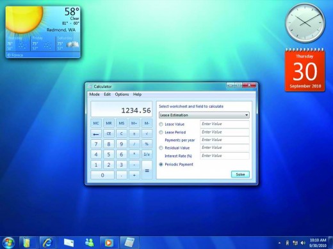Click the MC memory clear key
Screen dimensions: 333x249
[x=96, y=123]
